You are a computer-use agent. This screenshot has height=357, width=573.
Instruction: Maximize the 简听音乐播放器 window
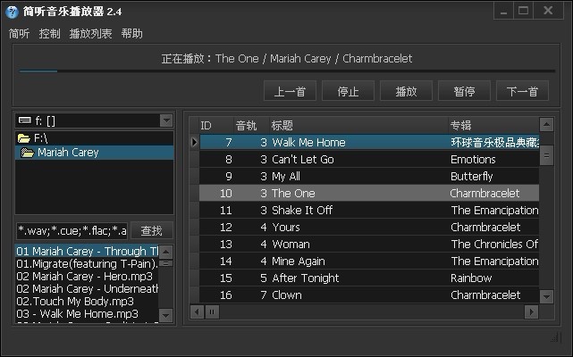coord(523,11)
